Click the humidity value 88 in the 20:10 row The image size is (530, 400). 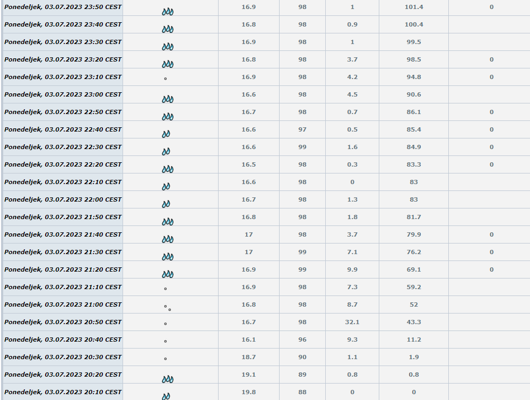point(302,392)
